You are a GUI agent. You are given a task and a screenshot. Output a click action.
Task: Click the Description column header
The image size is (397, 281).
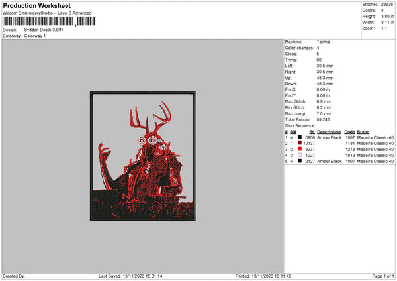[329, 131]
